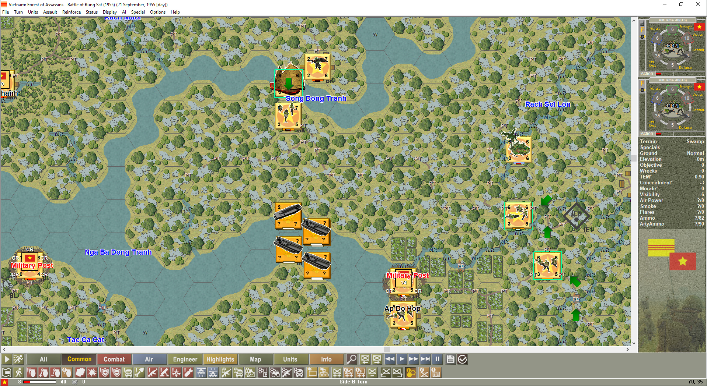Screen dimensions: 707x386
Task: Click the map's horizontal scrollbar thumb
Action: (x=387, y=349)
